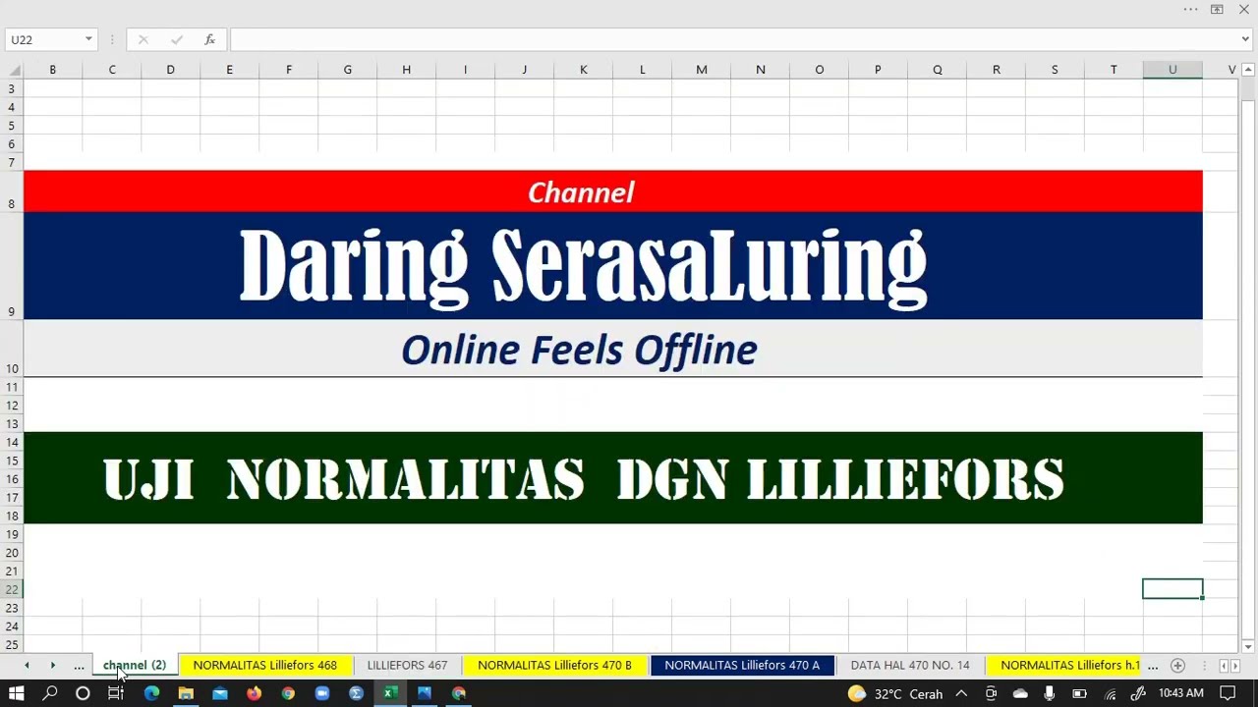This screenshot has width=1258, height=707.
Task: Select column B header
Action: click(53, 70)
